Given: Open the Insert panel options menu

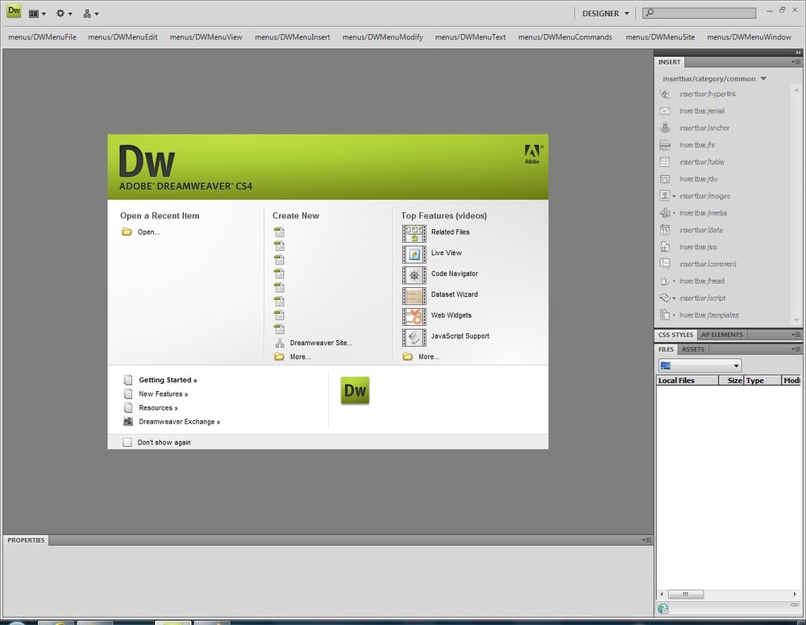Looking at the screenshot, I should 796,62.
